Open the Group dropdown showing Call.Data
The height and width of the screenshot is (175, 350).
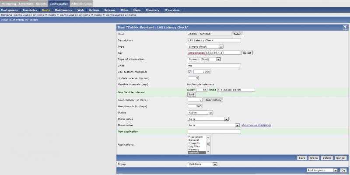[202, 164]
